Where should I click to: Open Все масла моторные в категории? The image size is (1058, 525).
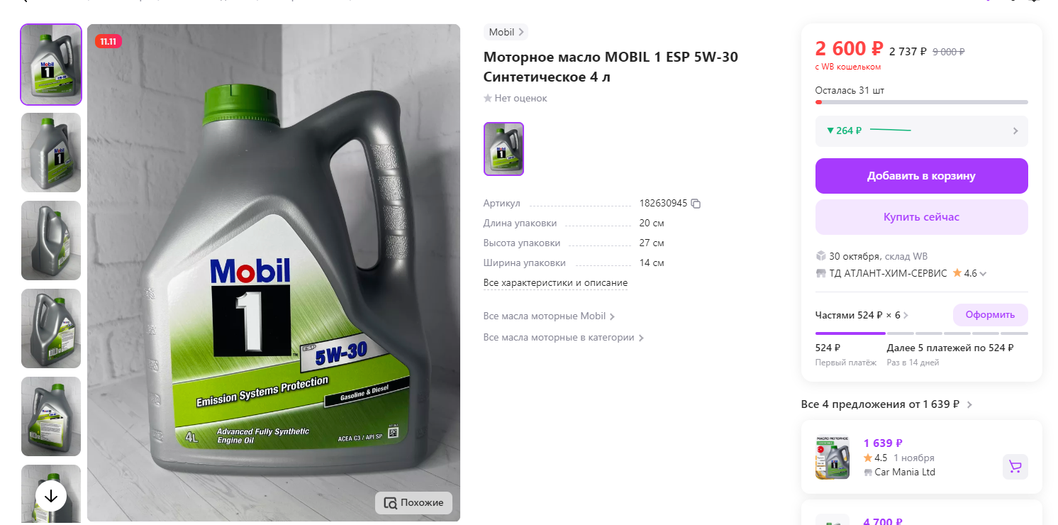click(564, 338)
